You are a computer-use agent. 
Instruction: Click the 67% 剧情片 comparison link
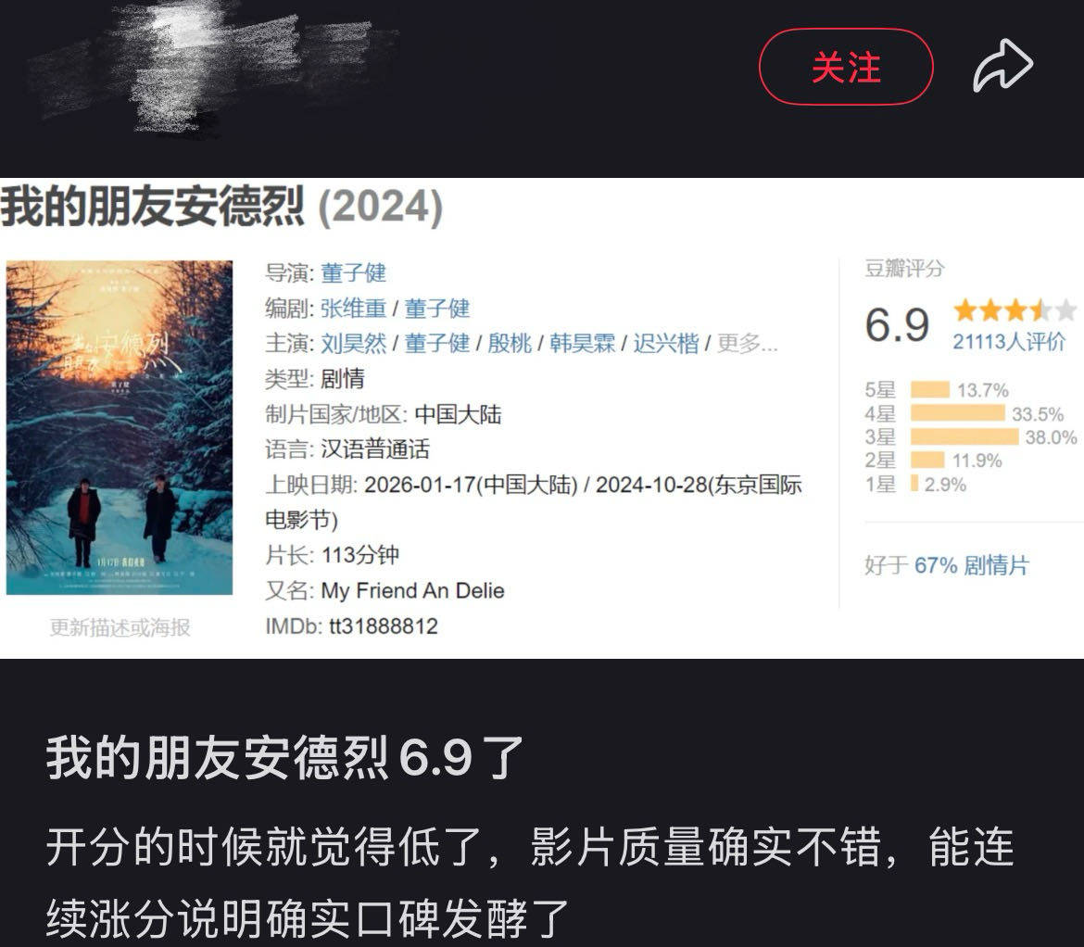pyautogui.click(x=971, y=565)
